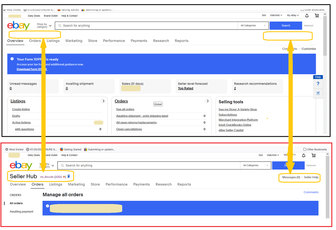Open All Categories dropdown in bottom window
This screenshot has width=336, height=230.
(256, 166)
